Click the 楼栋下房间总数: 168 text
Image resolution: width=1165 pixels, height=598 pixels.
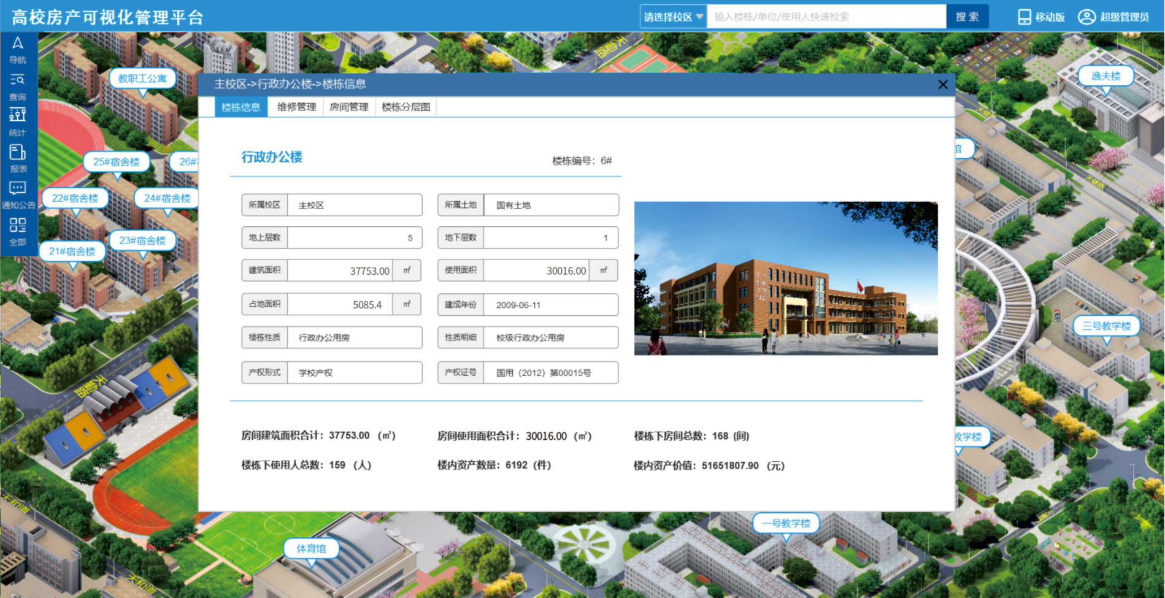click(691, 436)
